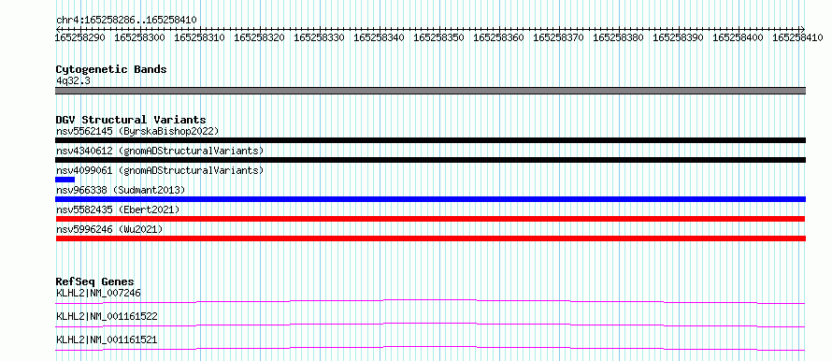Open variant nsv4099061 (gnomADStructuralVariants) label
The width and height of the screenshot is (832, 361).
point(160,170)
